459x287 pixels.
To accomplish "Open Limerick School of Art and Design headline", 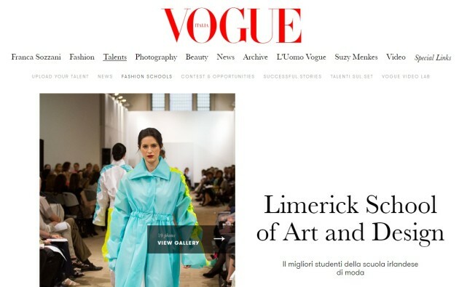I will (x=350, y=219).
